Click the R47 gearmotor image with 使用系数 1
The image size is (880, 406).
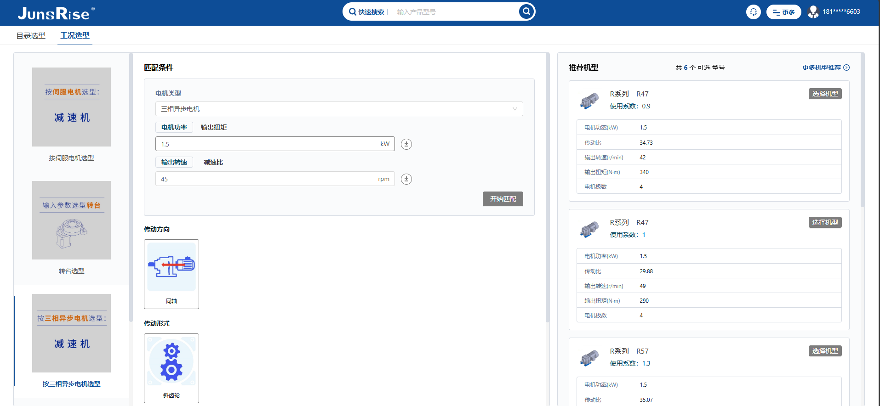[x=589, y=229]
